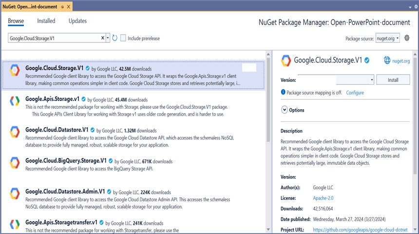Open the search history dropdown arrow
This screenshot has width=419, height=234.
click(108, 38)
